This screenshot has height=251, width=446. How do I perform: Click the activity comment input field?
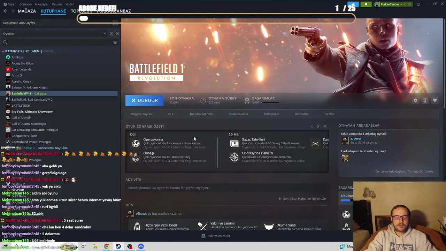click(x=226, y=188)
